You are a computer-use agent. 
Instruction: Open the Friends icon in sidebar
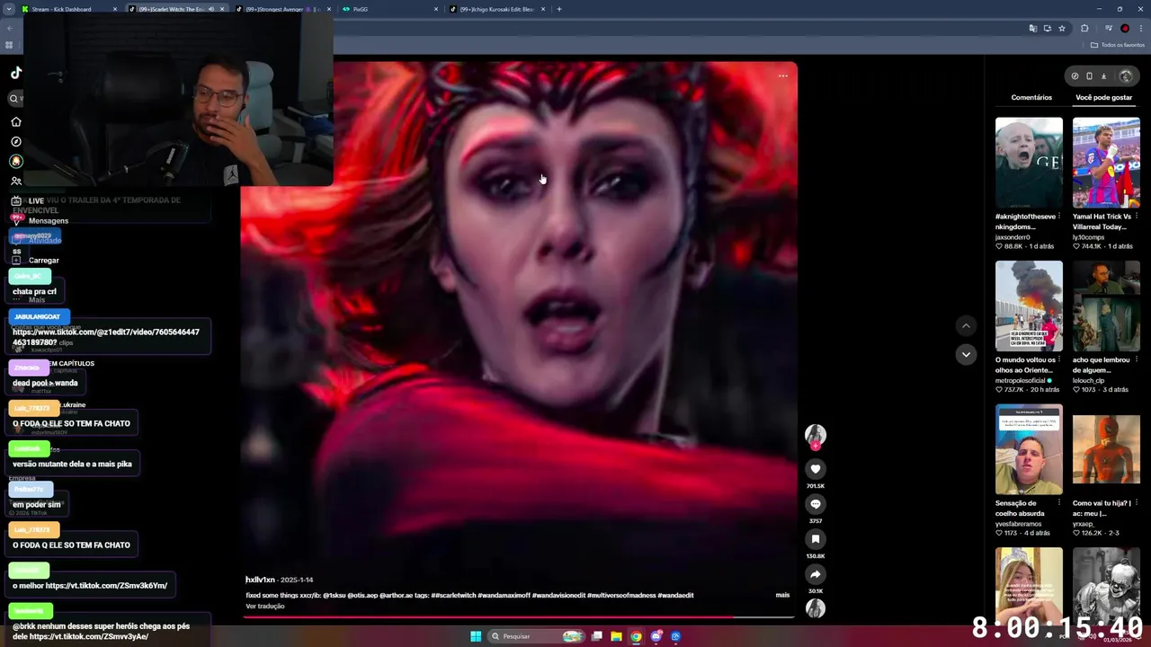[x=15, y=181]
